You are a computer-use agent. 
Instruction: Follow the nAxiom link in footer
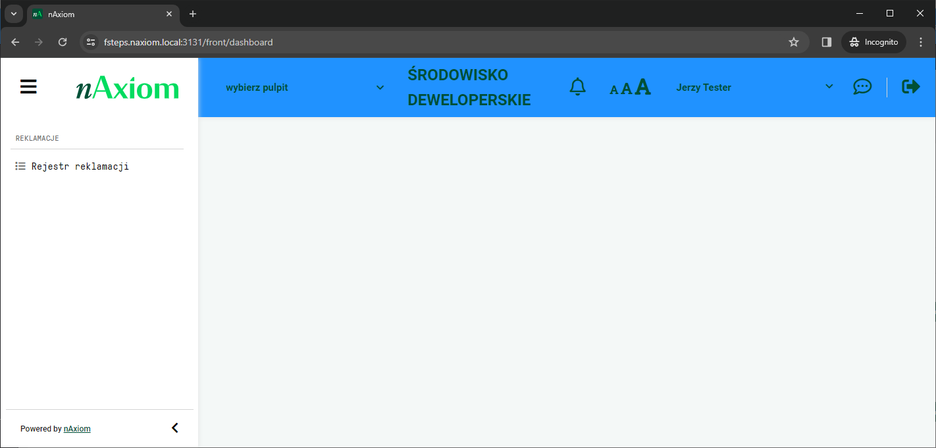pyautogui.click(x=77, y=429)
